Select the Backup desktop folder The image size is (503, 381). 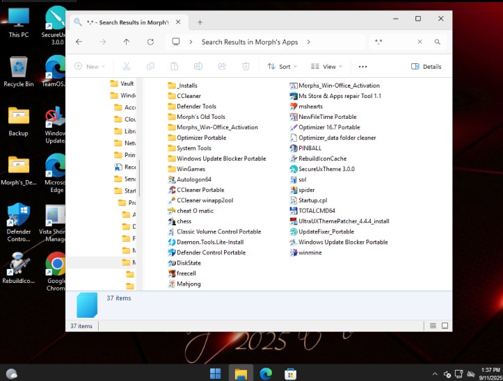pyautogui.click(x=19, y=121)
